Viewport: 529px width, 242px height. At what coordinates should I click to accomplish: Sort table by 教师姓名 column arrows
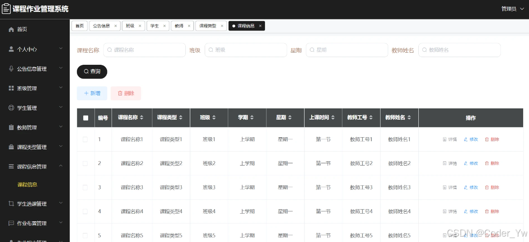(x=409, y=118)
